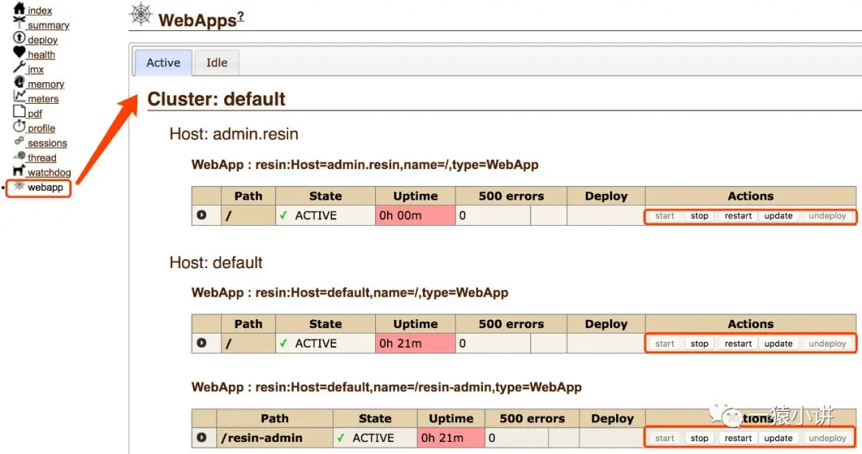The image size is (862, 454).
Task: Click the chart icon for meters
Action: click(x=19, y=97)
